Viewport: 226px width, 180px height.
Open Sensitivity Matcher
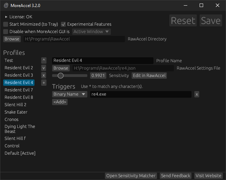coord(131,176)
